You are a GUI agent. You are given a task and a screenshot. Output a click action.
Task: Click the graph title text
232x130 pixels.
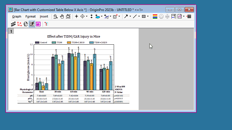[74, 36]
